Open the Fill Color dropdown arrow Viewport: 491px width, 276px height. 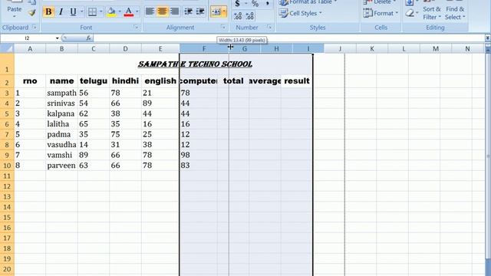[x=120, y=12]
